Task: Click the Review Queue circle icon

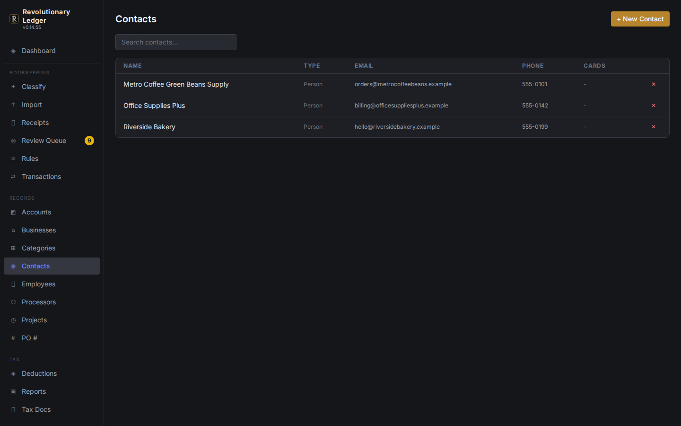Action: 13,141
